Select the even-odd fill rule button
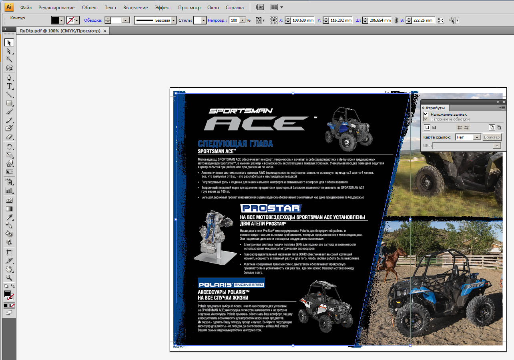The image size is (514, 360). 498,127
